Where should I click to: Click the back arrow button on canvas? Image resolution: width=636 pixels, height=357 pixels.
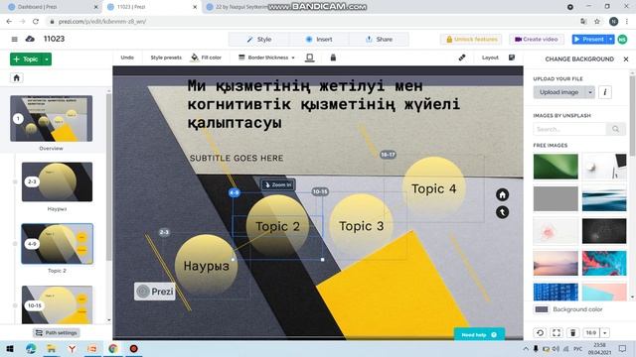pyautogui.click(x=502, y=212)
